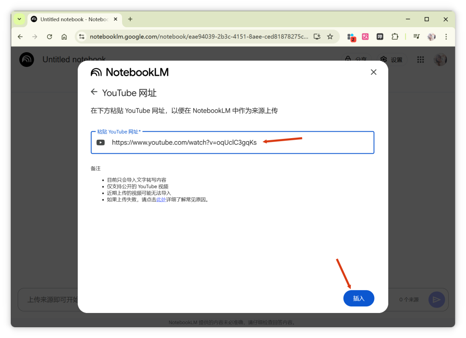Open a new browser tab
The width and height of the screenshot is (466, 338).
click(x=130, y=19)
